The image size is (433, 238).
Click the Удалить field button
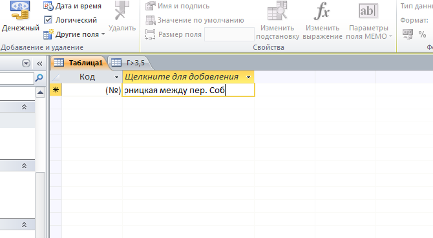click(121, 17)
